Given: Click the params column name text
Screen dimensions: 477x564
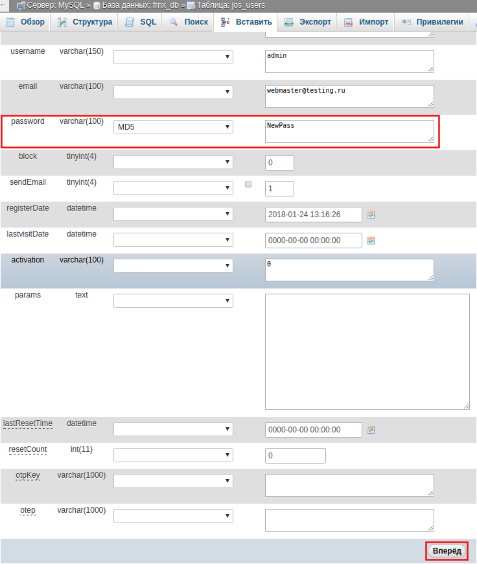Looking at the screenshot, I should coord(28,295).
